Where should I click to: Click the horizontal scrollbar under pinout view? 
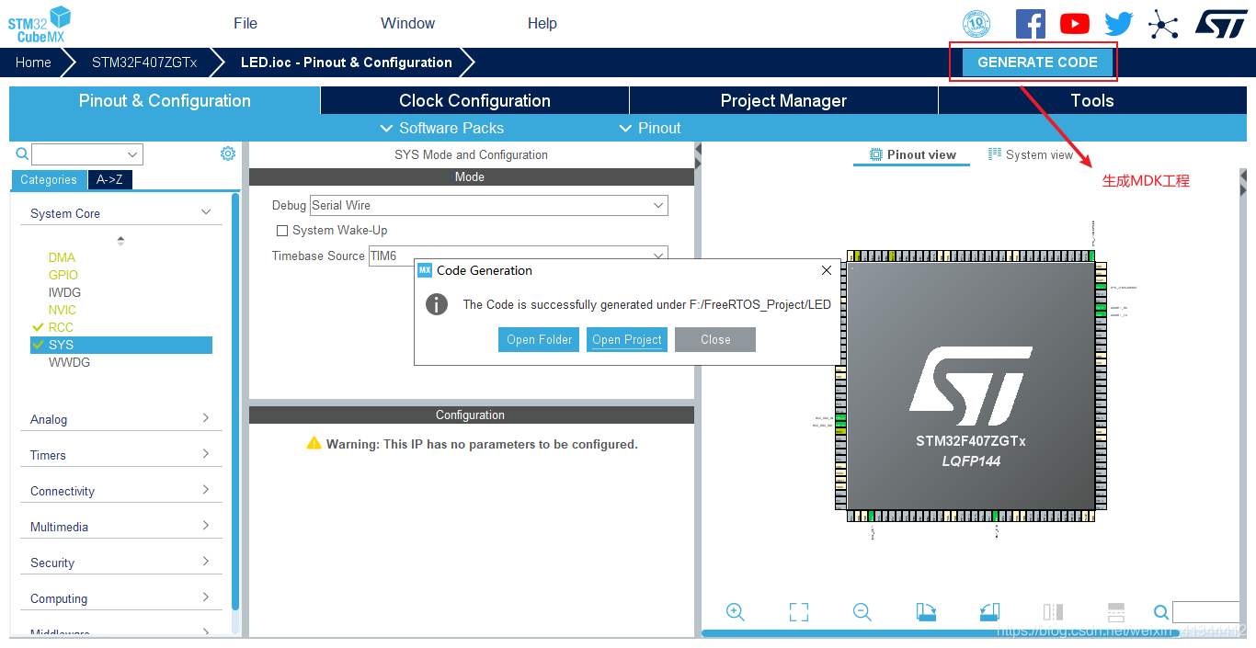(940, 633)
